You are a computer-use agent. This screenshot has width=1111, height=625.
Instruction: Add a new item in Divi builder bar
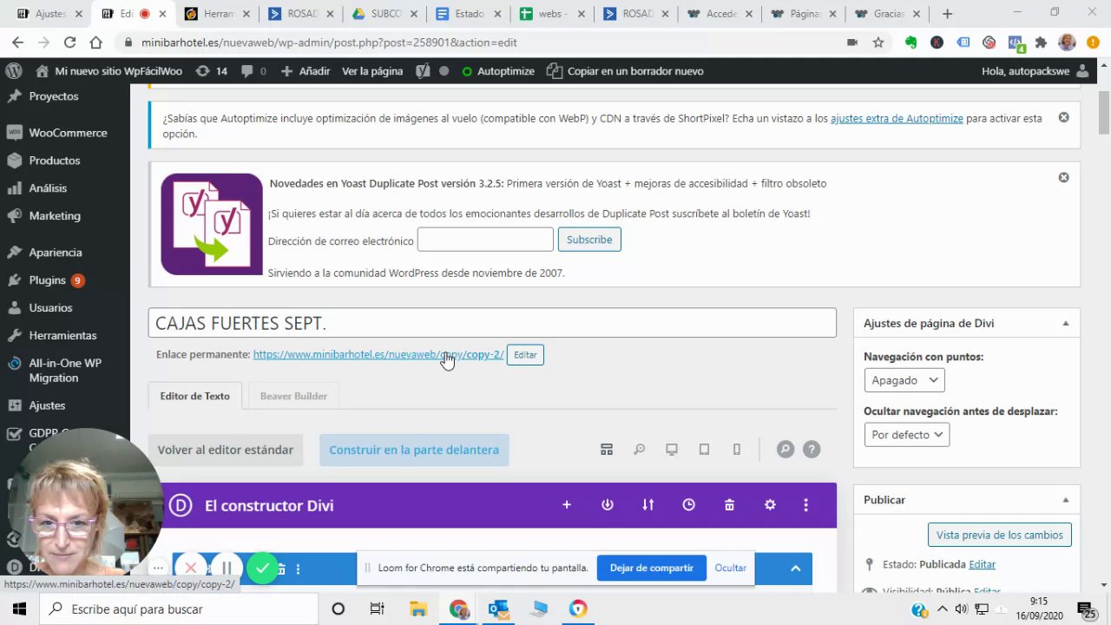[567, 504]
